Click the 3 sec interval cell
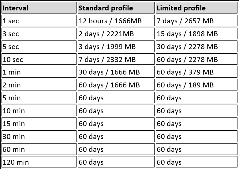Screen dimensions: 239x169 tap(39, 34)
